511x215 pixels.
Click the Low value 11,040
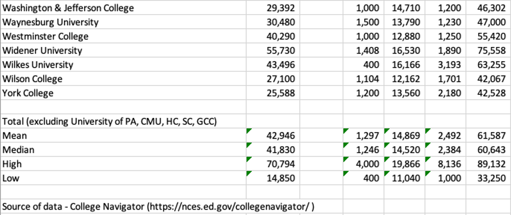[405, 178]
